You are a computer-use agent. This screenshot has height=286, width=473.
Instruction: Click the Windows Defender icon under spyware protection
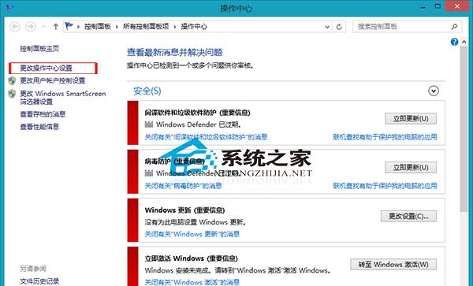(149, 124)
